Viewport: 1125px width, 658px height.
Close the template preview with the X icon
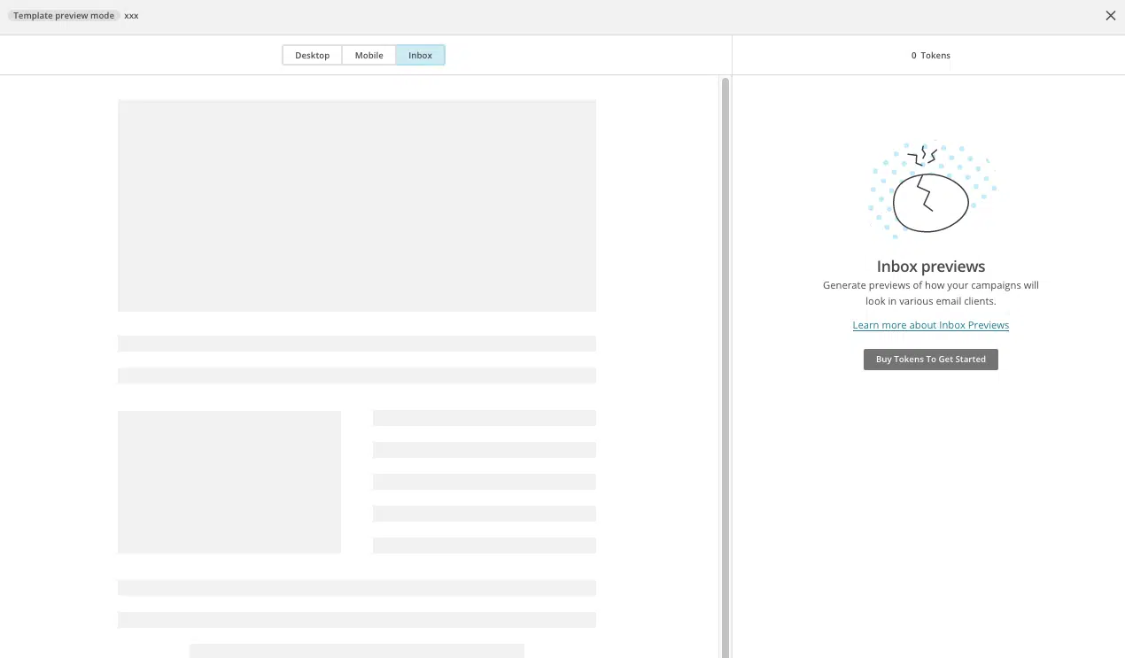[x=1110, y=16]
